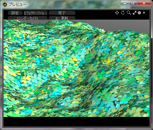Click the 完了 status button
Viewport: 153px width, 130px height.
point(62,13)
